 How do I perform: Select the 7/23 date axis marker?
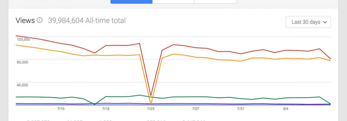151,108
